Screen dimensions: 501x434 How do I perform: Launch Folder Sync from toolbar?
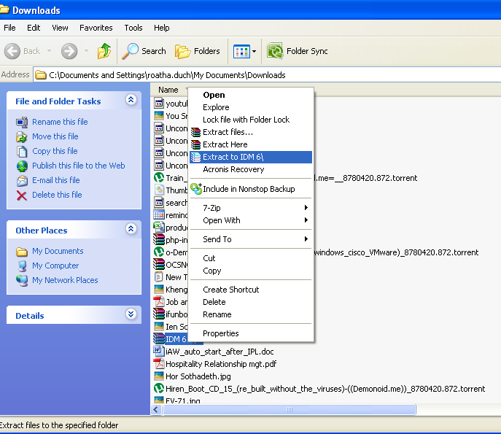298,51
